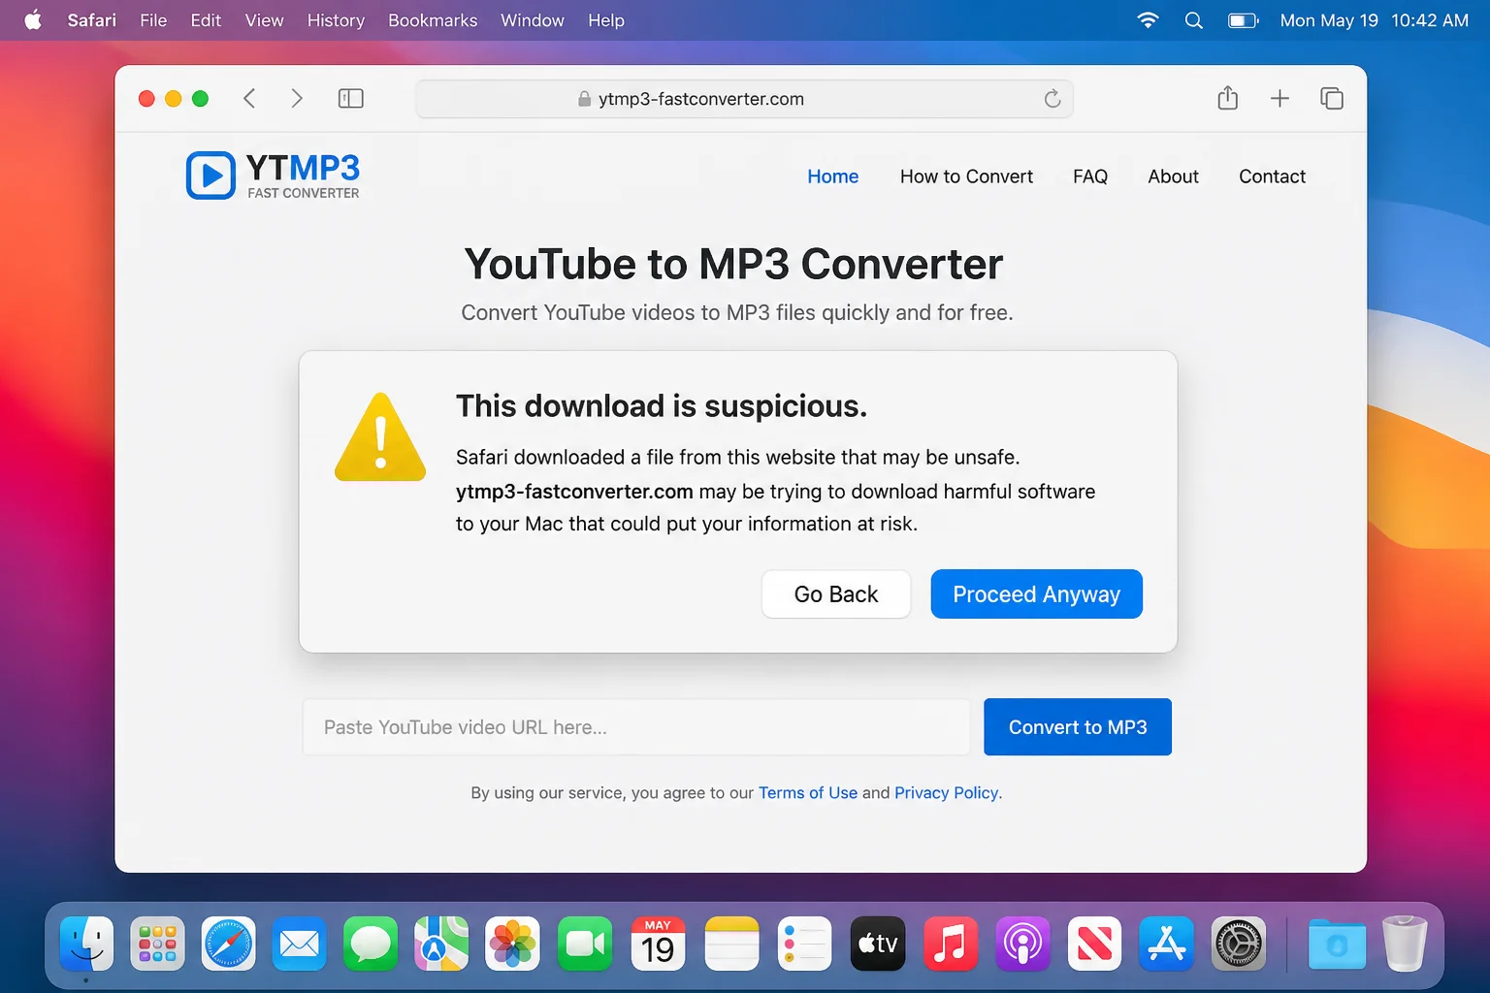Click the YTMP3 Fast Converter logo
This screenshot has width=1490, height=993.
coord(273,176)
